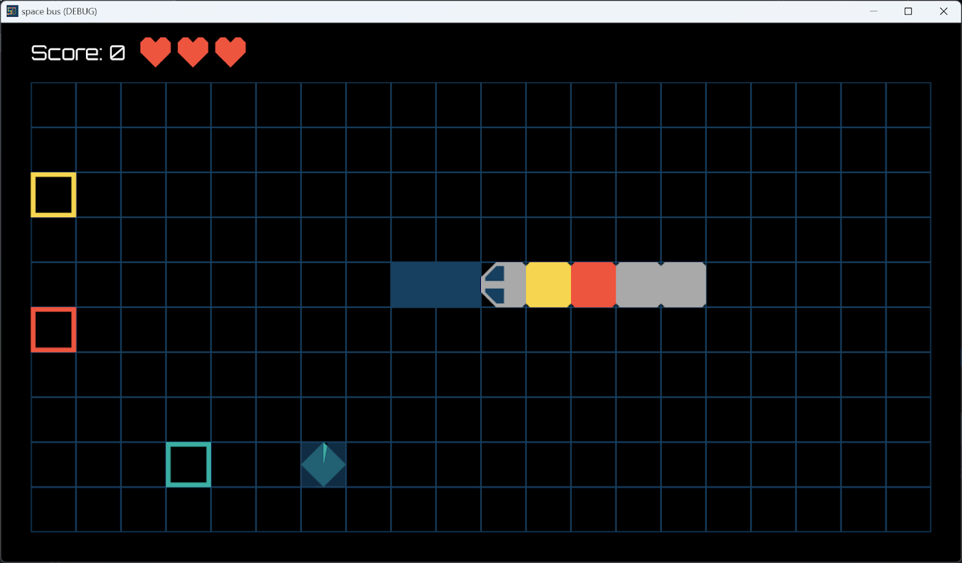Click the middle heart life icon
The image size is (962, 563).
tap(193, 52)
